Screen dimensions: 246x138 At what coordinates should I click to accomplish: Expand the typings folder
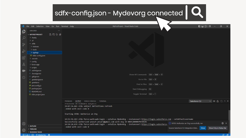tap(44, 53)
